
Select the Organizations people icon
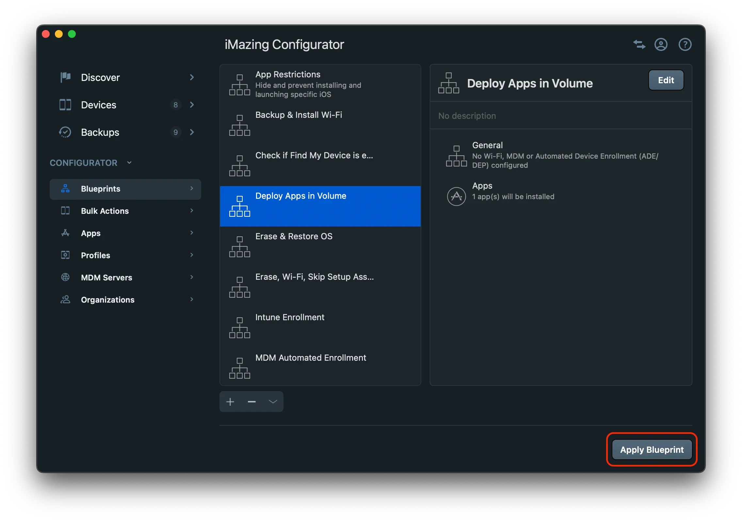coord(65,299)
